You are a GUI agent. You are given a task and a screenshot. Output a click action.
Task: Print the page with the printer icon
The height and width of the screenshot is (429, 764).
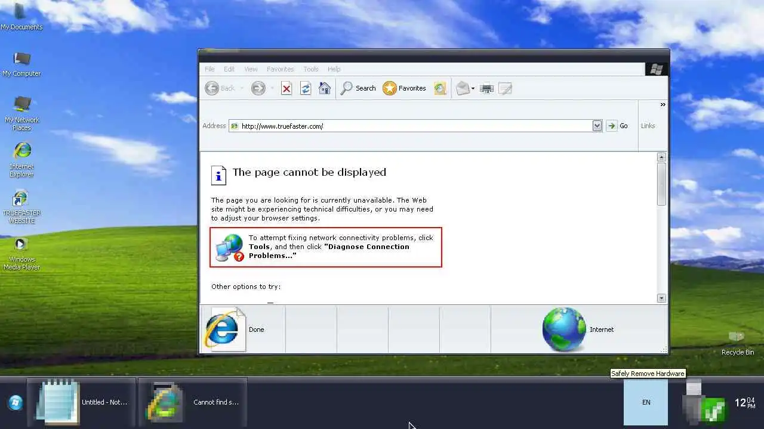click(487, 88)
